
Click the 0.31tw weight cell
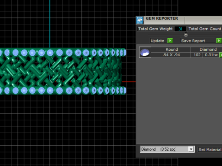[x=211, y=55]
